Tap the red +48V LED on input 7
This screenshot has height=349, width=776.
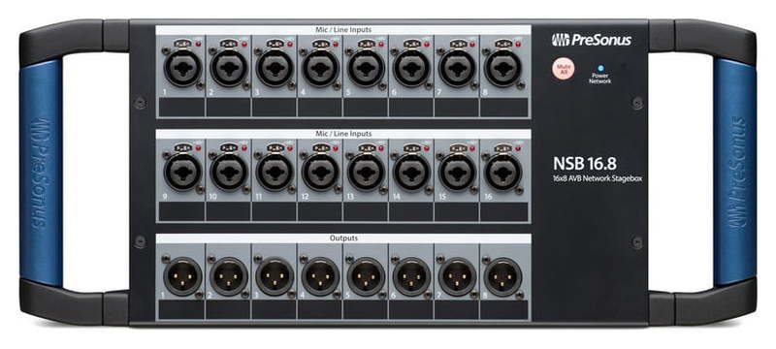point(472,44)
